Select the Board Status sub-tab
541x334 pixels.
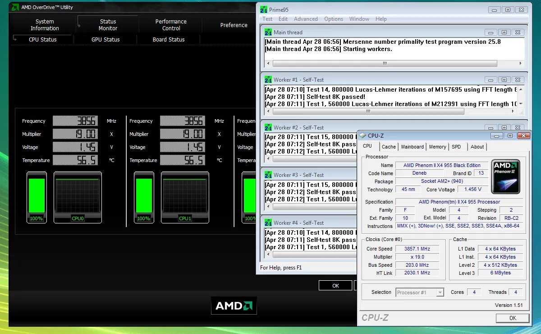coord(169,40)
